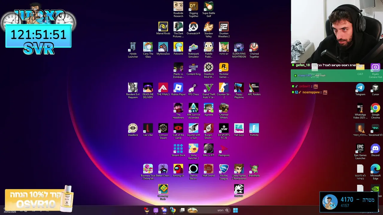Image resolution: width=383 pixels, height=215 pixels.
Task: Open Task View in the taskbar
Action: pyautogui.click(x=182, y=210)
